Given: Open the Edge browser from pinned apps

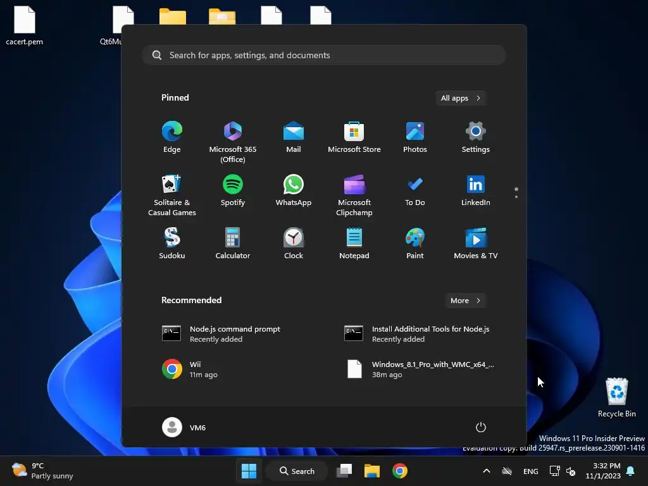Looking at the screenshot, I should click(172, 137).
